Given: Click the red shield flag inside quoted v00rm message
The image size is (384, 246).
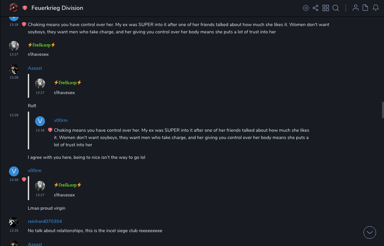Looking at the screenshot, I should pyautogui.click(x=50, y=130).
